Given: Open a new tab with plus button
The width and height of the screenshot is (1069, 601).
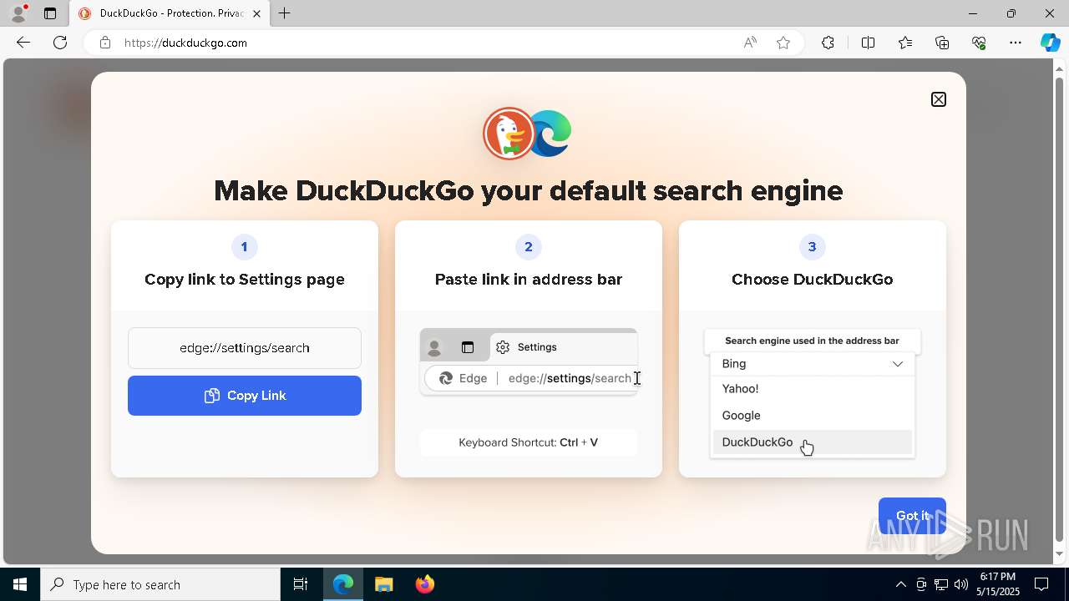Looking at the screenshot, I should click(284, 13).
